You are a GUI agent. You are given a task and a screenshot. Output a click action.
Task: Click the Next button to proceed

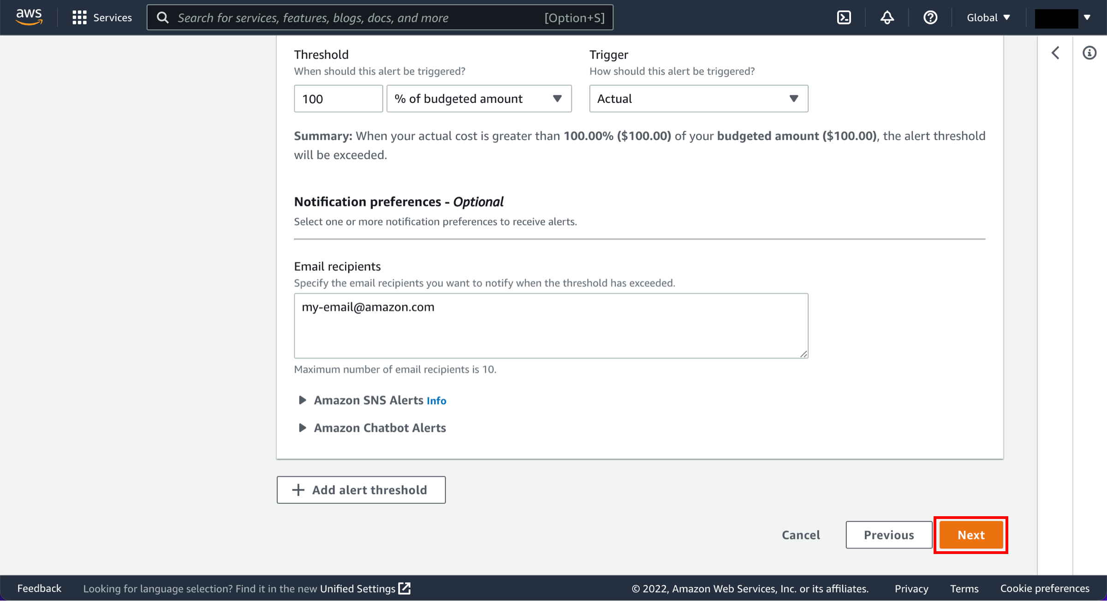pyautogui.click(x=971, y=534)
